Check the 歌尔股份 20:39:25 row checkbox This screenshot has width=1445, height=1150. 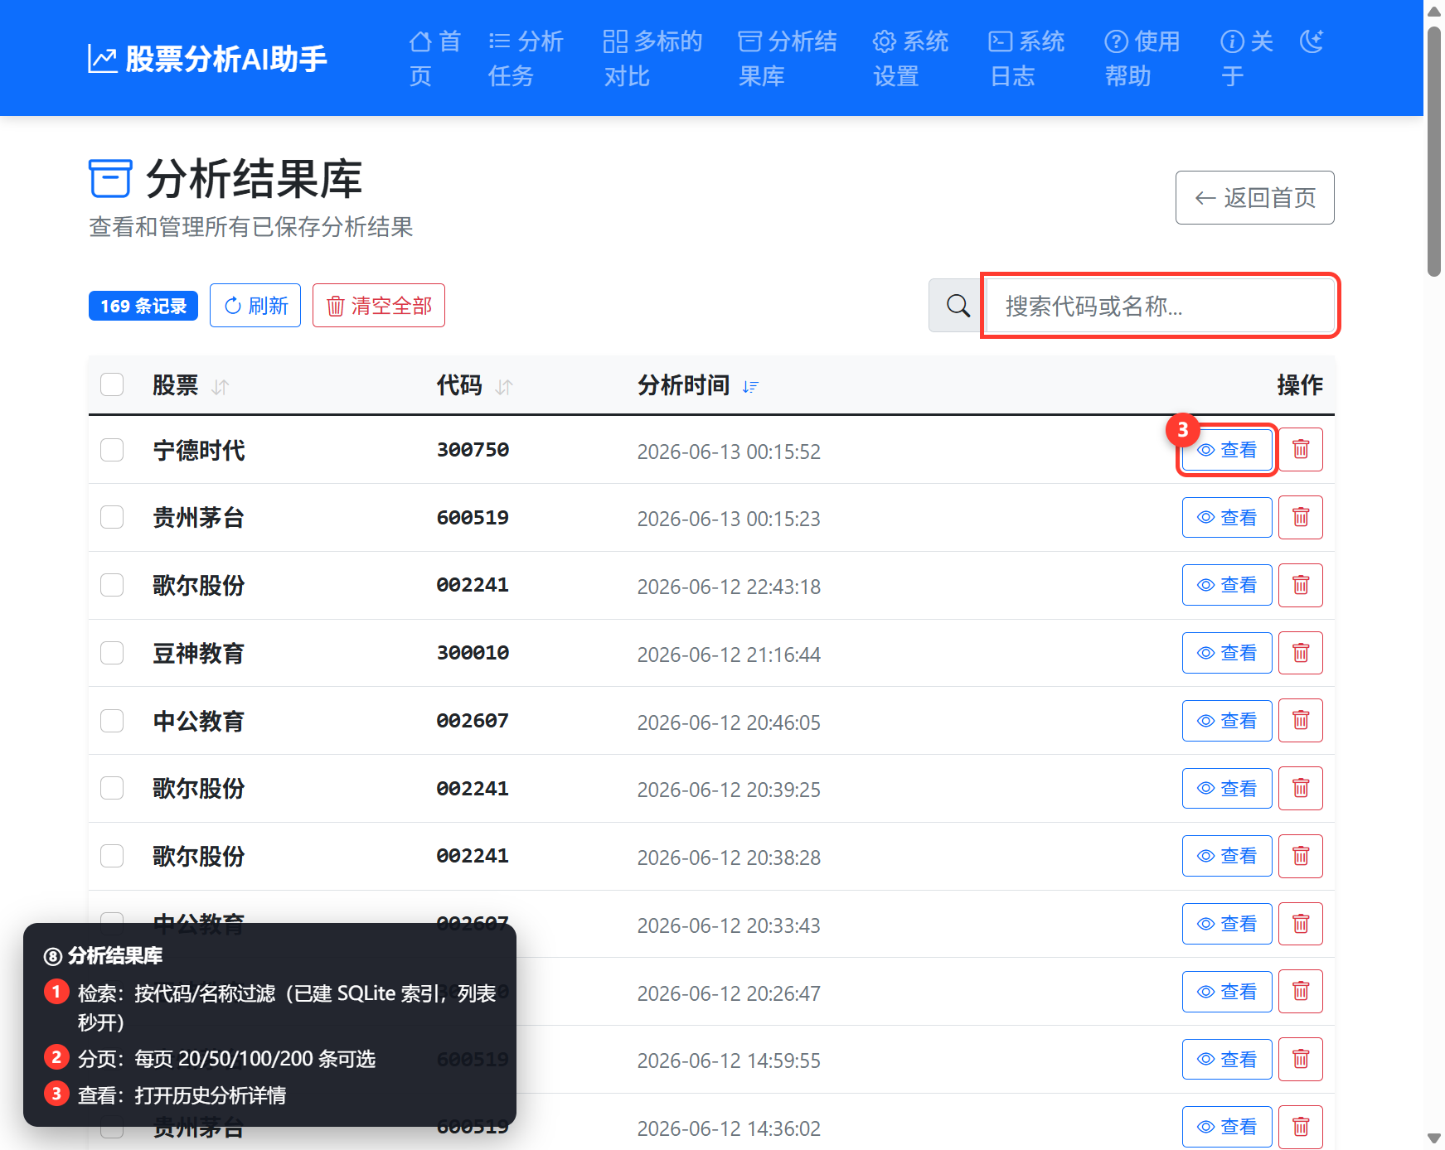point(112,788)
